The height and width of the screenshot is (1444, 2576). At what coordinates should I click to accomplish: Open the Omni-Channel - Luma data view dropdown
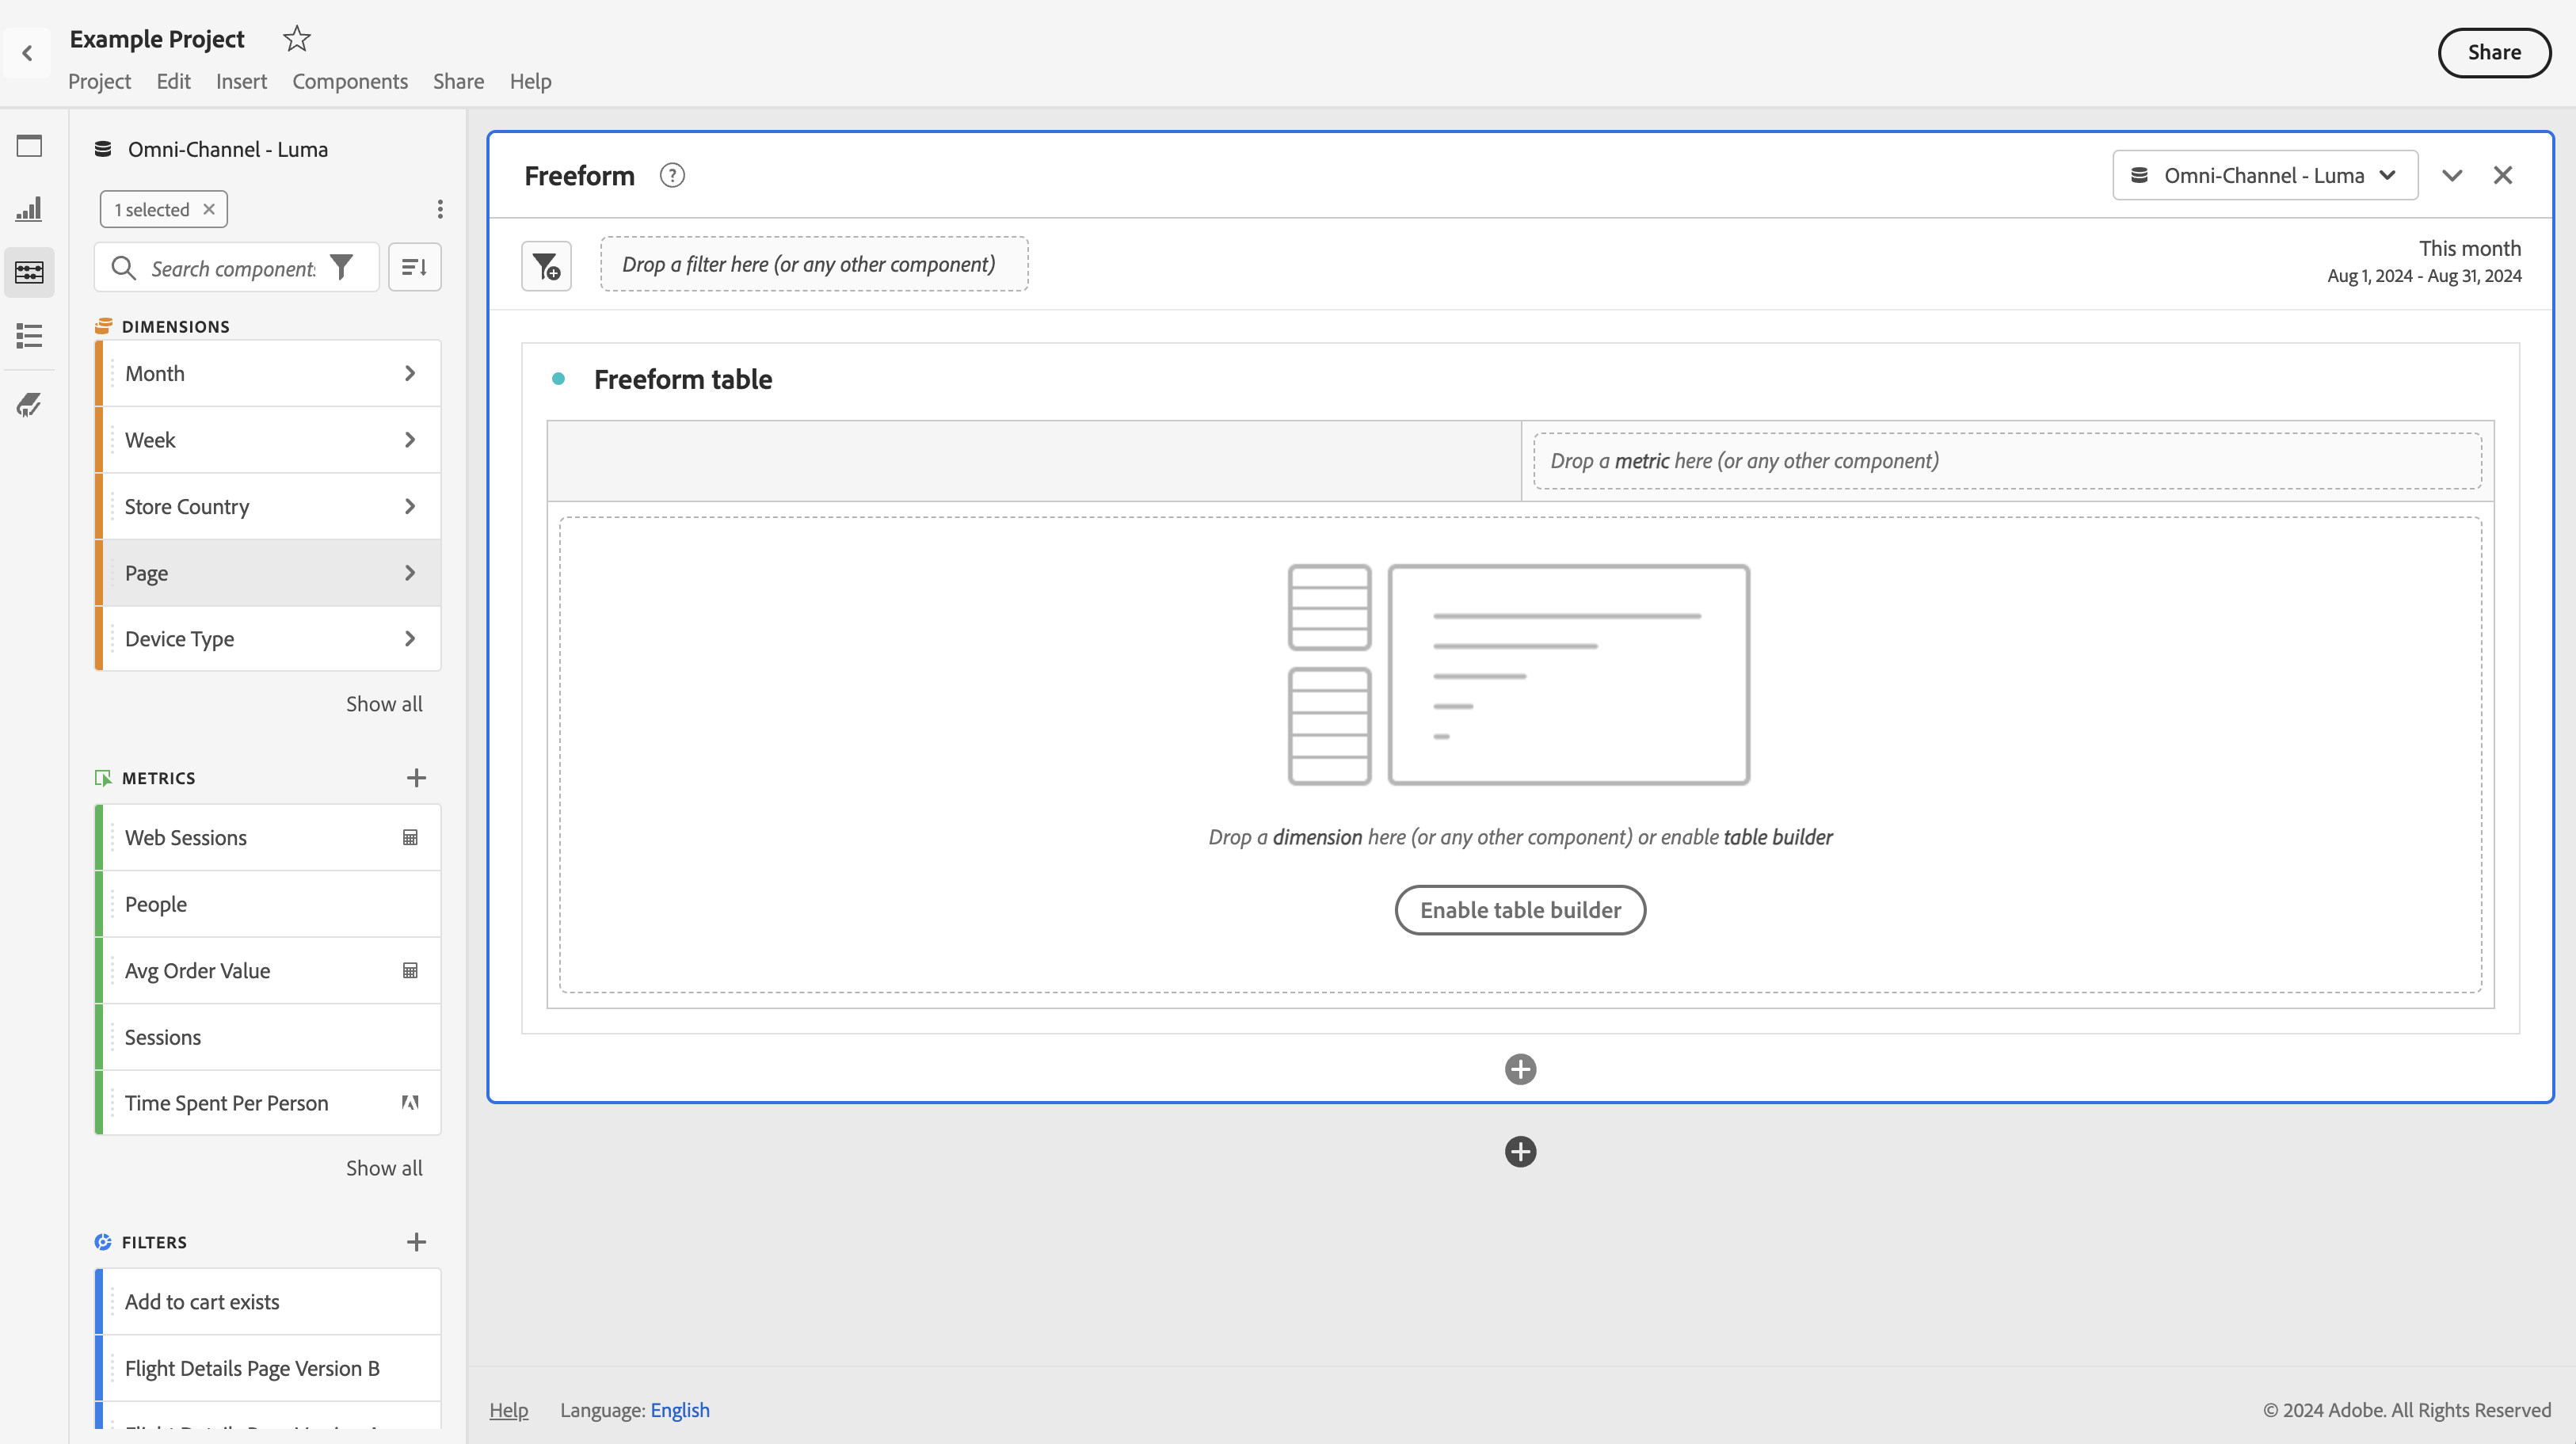coord(2264,176)
